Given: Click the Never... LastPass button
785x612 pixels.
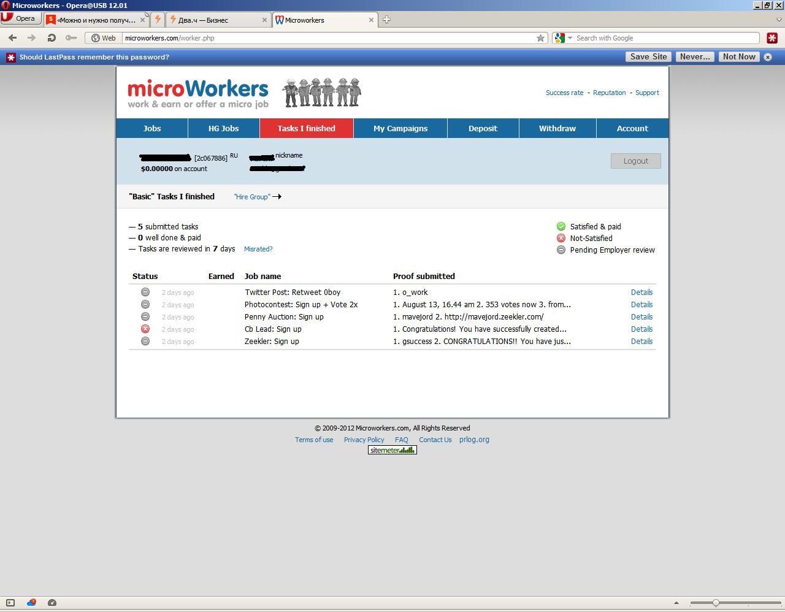Looking at the screenshot, I should click(695, 56).
